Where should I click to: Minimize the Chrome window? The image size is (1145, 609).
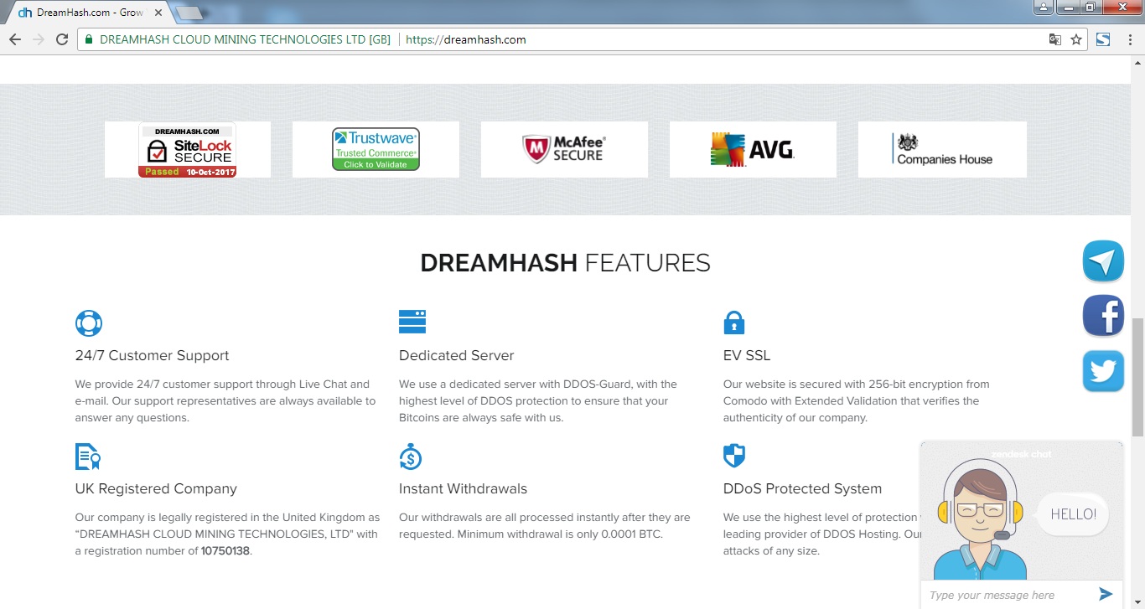point(1068,8)
